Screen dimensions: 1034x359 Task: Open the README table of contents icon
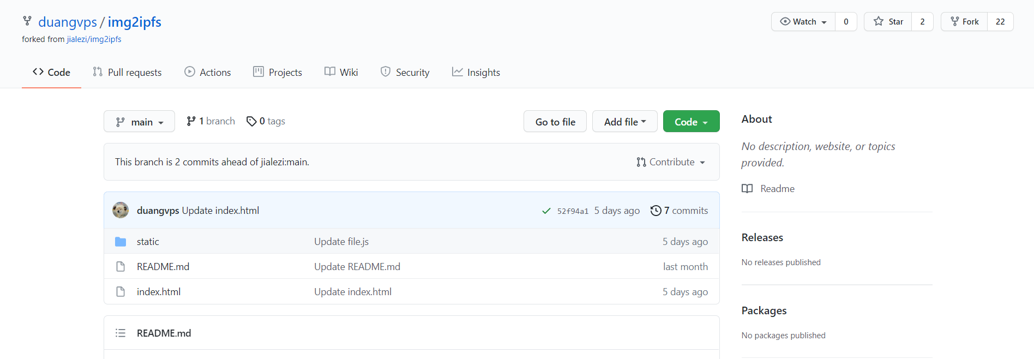pos(121,333)
